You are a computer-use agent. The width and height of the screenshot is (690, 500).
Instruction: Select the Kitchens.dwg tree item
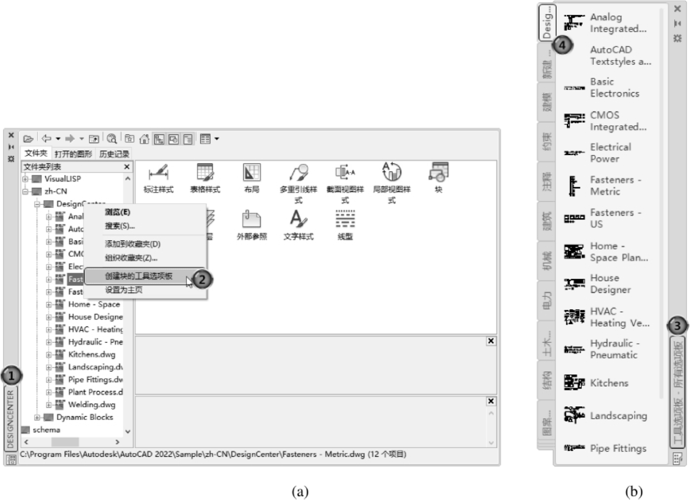pos(91,355)
